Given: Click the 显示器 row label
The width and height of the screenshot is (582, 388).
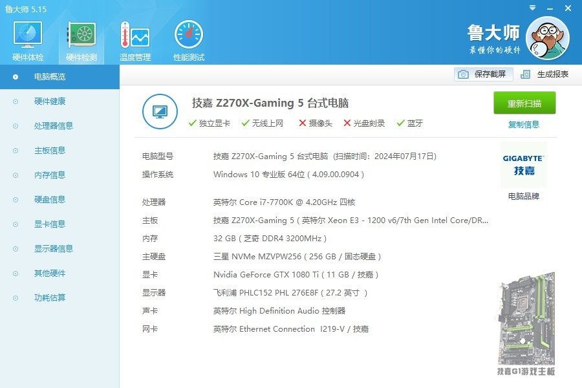Looking at the screenshot, I should pos(154,293).
